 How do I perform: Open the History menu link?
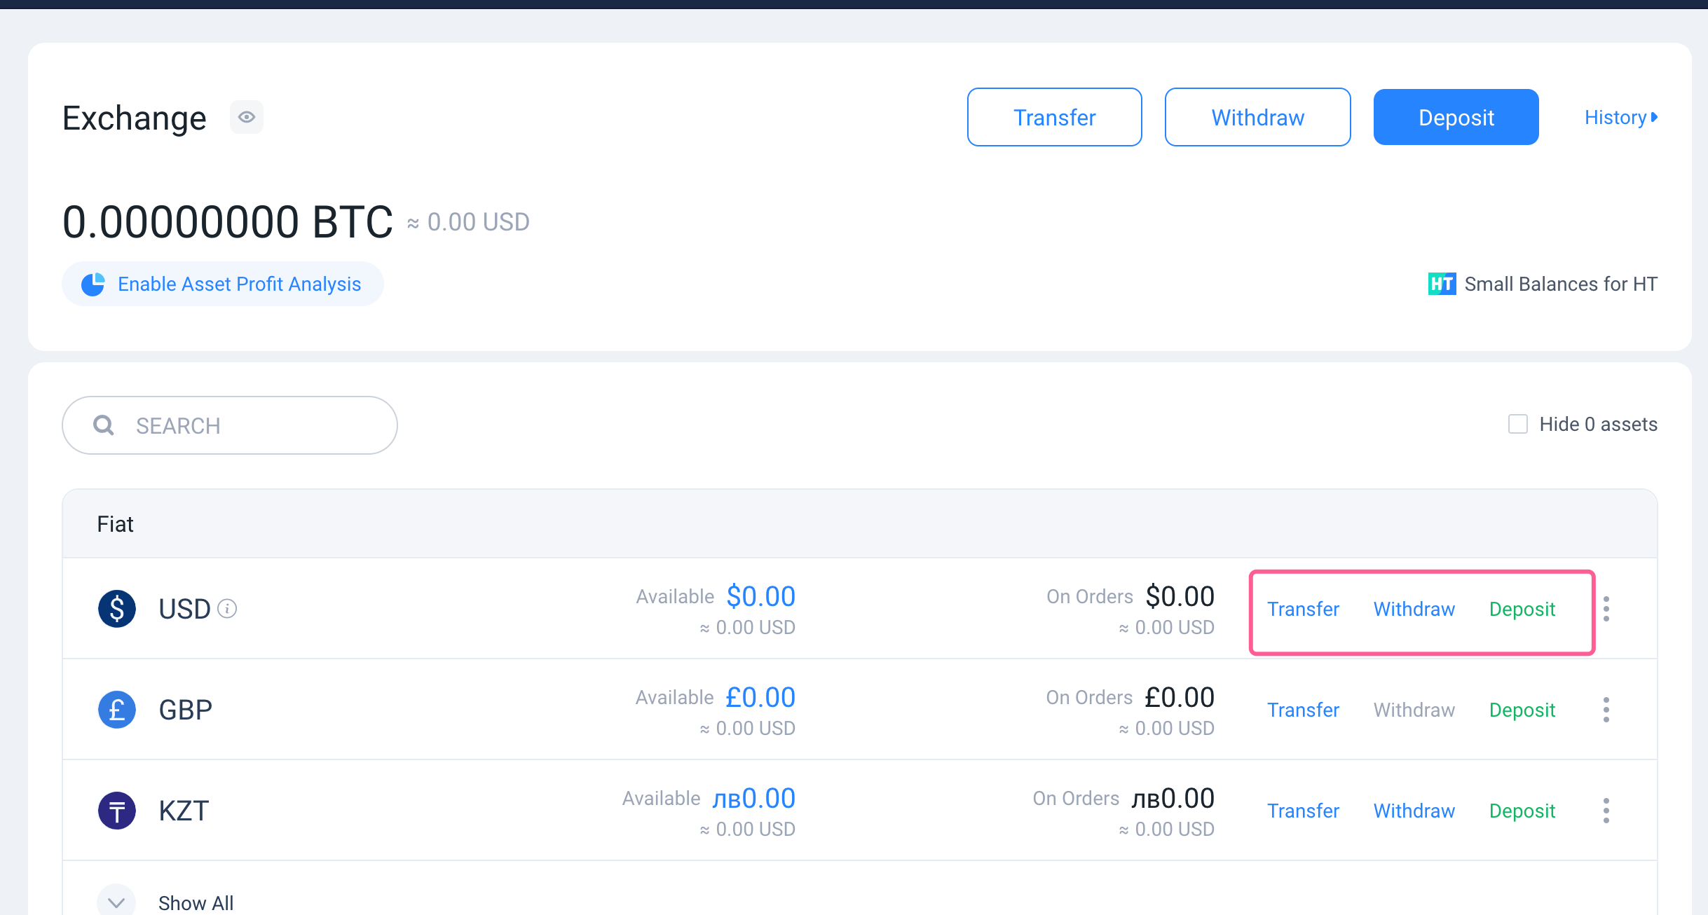coord(1619,116)
